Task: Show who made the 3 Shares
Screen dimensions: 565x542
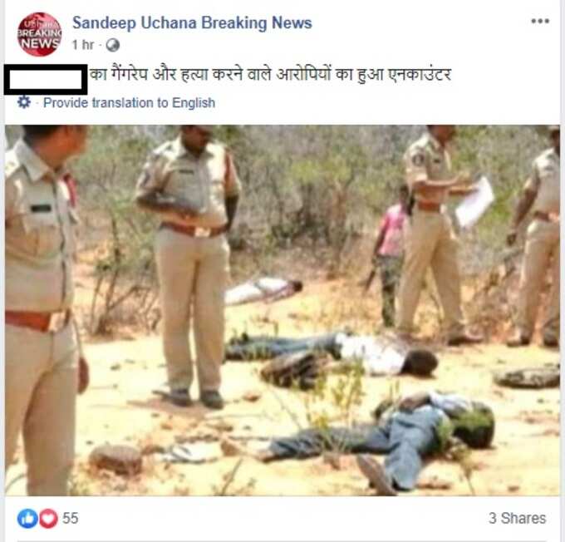Action: [517, 518]
